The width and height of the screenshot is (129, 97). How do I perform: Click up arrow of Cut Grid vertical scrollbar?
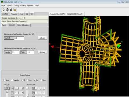pos(7,91)
